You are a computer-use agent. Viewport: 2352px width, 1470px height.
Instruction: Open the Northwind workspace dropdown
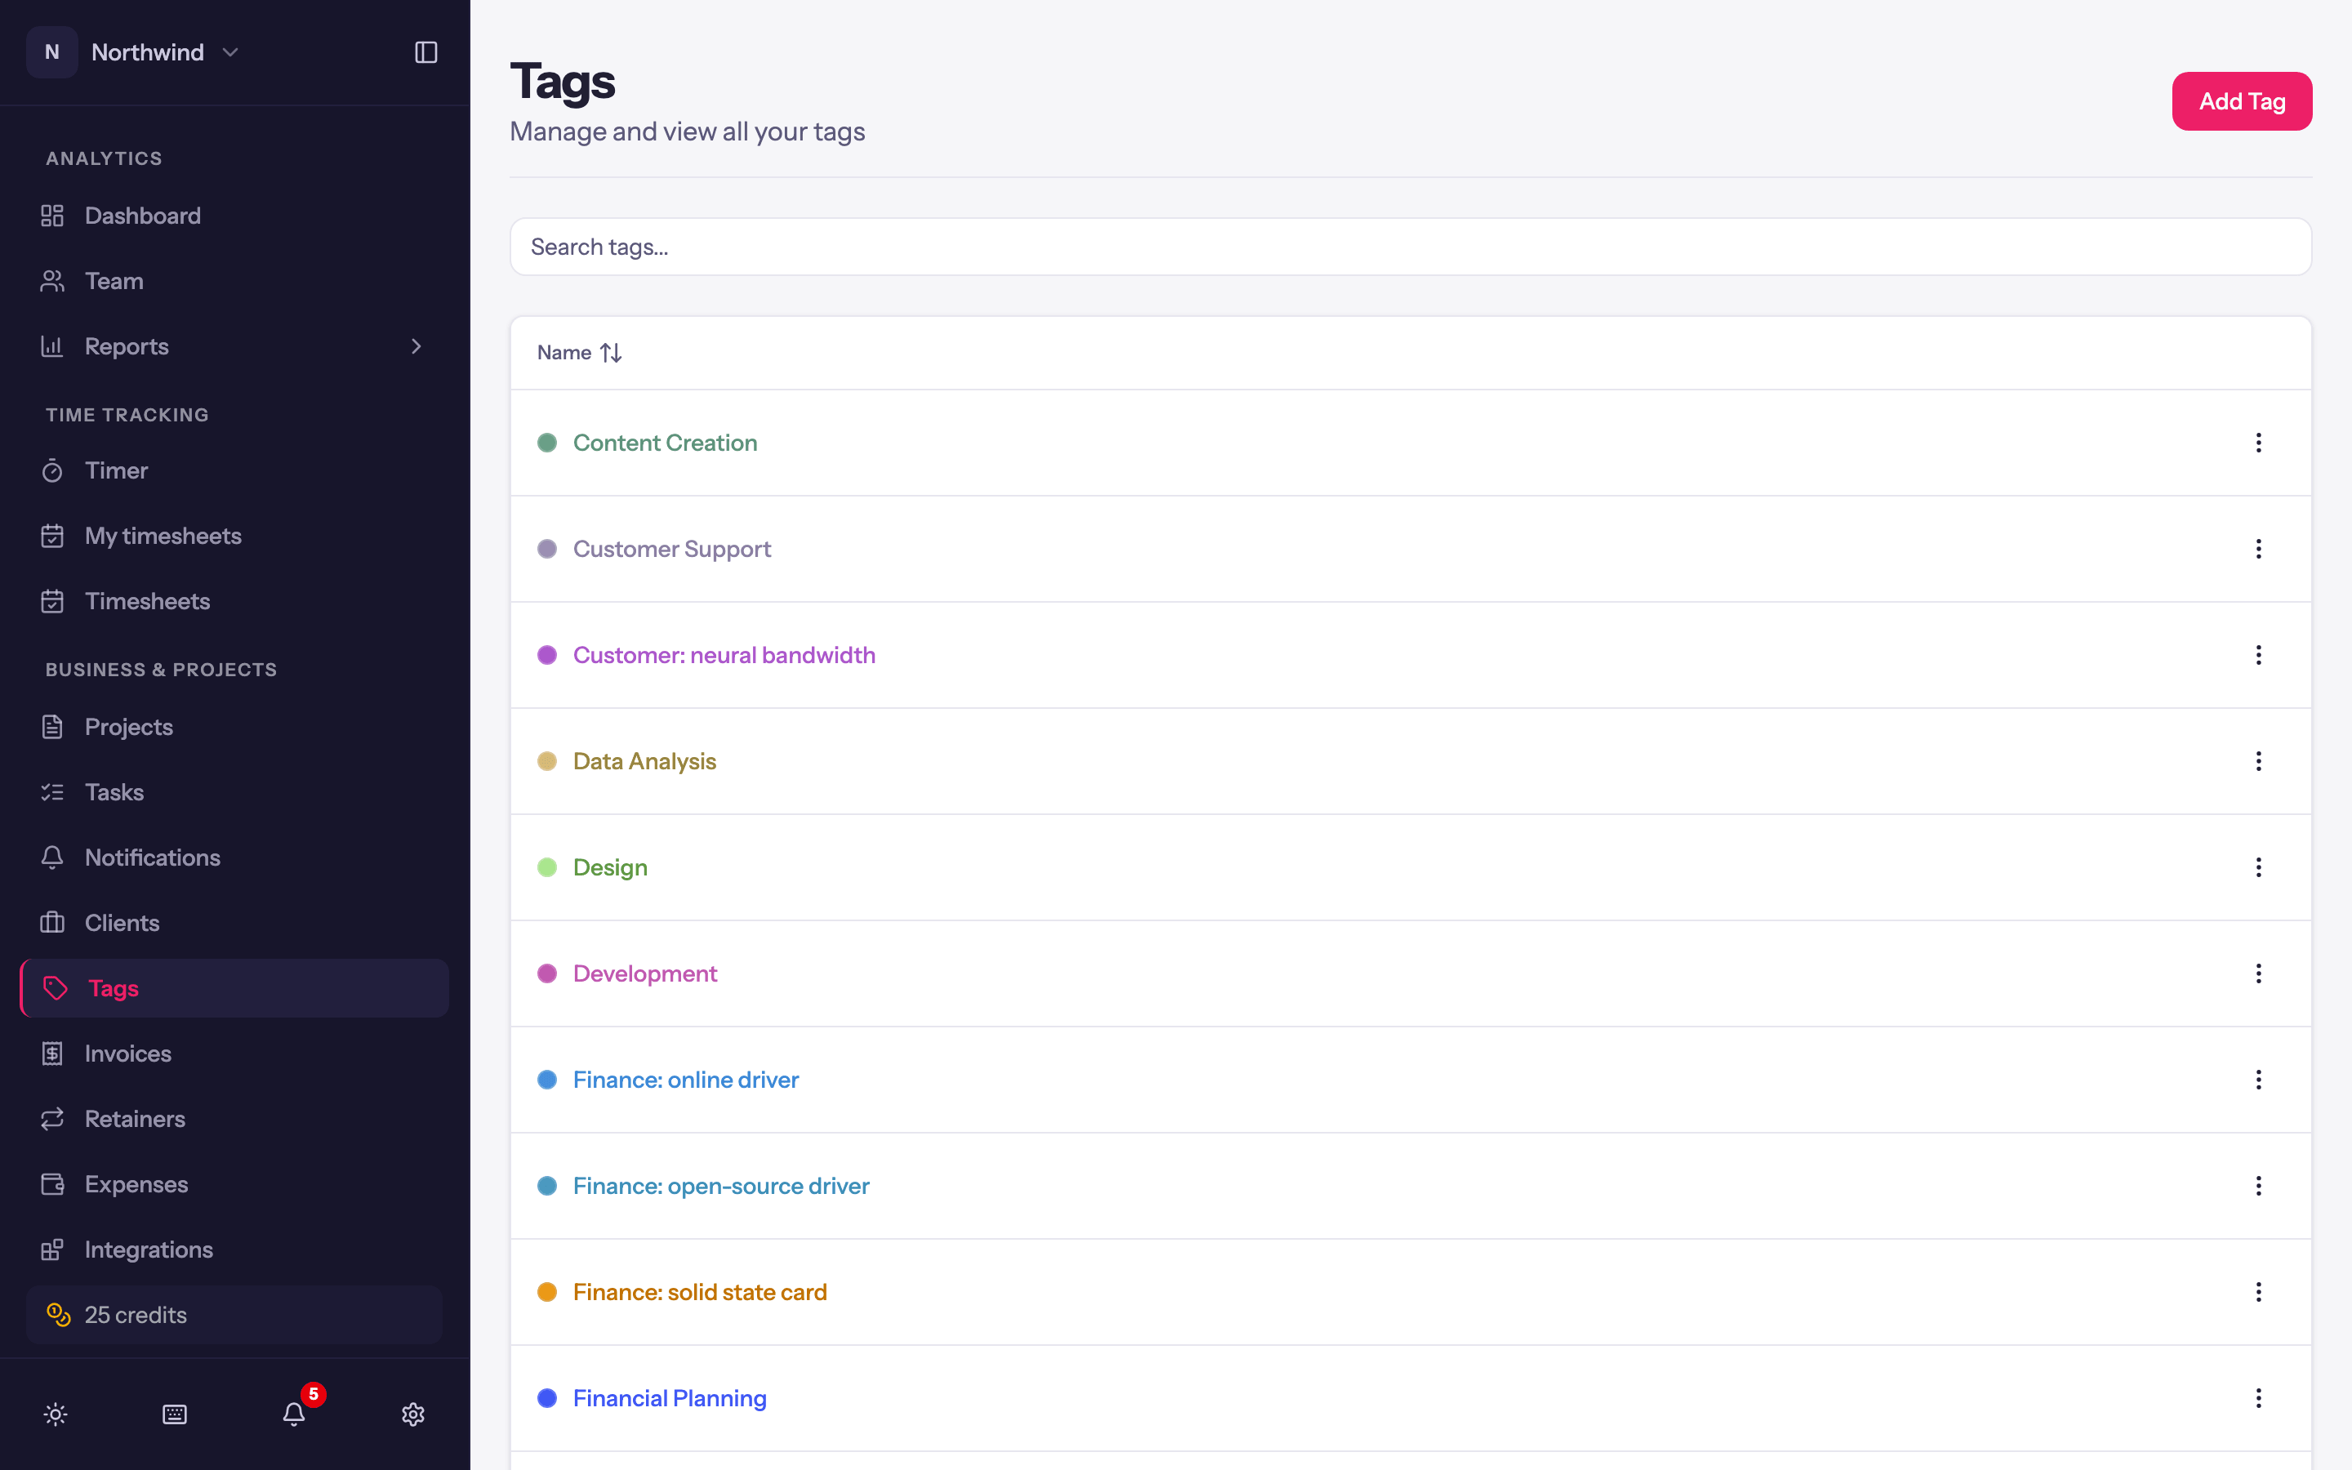[x=134, y=52]
